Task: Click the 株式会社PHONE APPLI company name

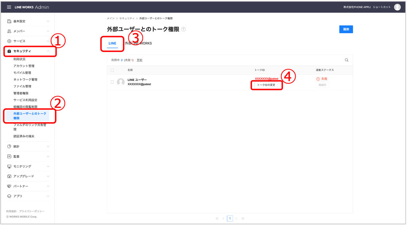Action: click(357, 7)
